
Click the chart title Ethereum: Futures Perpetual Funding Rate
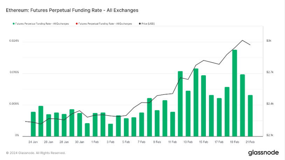click(x=72, y=11)
